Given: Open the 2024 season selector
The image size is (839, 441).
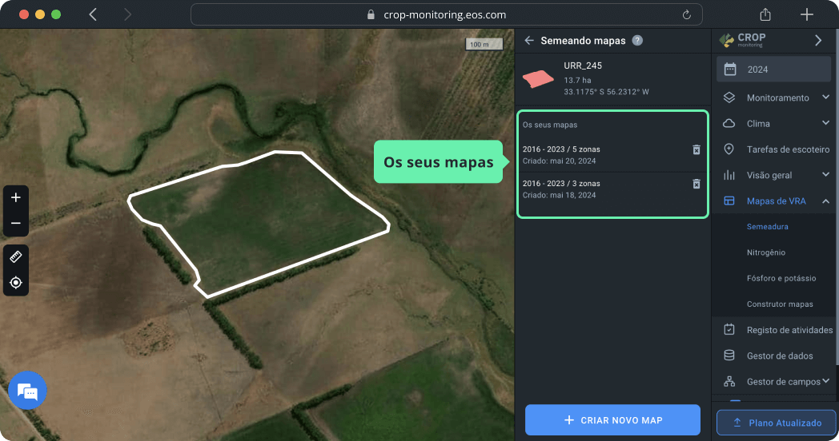Looking at the screenshot, I should click(x=773, y=70).
